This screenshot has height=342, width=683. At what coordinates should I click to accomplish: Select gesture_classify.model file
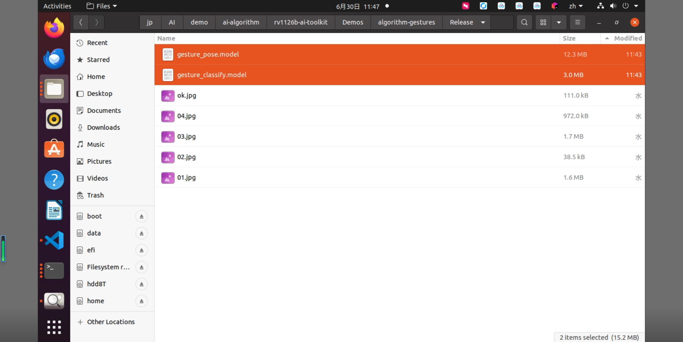pos(399,75)
